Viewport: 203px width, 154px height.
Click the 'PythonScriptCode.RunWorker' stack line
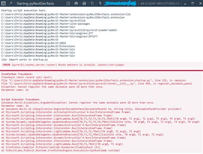(51, 147)
